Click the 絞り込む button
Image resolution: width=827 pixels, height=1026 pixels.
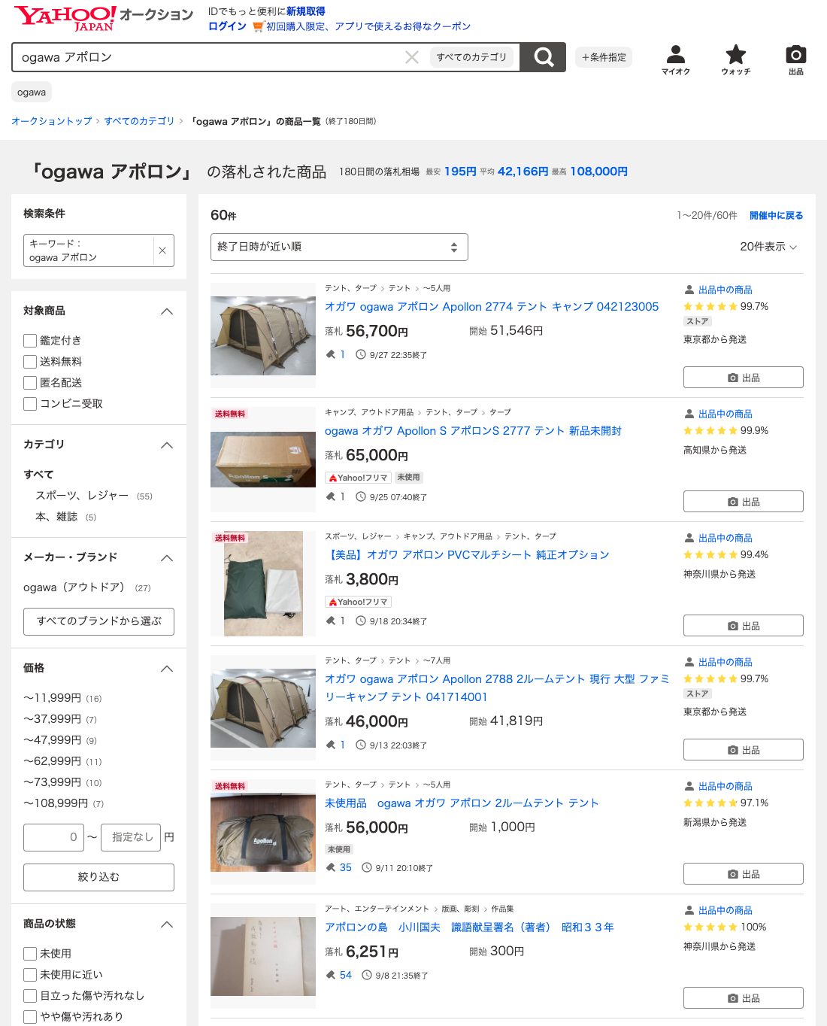click(98, 877)
